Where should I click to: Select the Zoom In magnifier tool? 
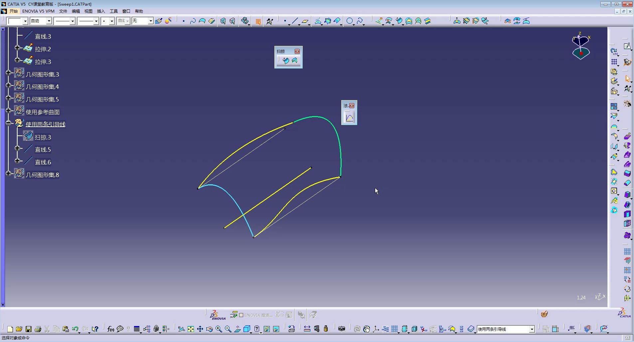coord(219,329)
